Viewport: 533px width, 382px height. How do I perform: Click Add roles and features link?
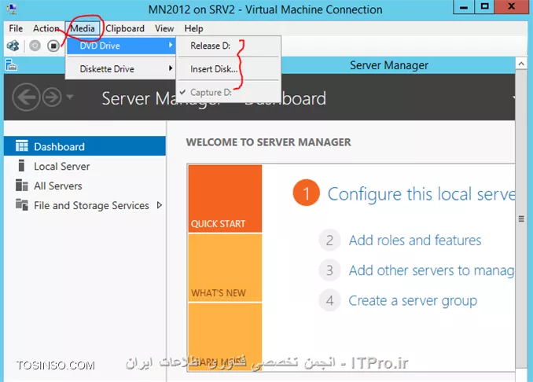tap(415, 241)
